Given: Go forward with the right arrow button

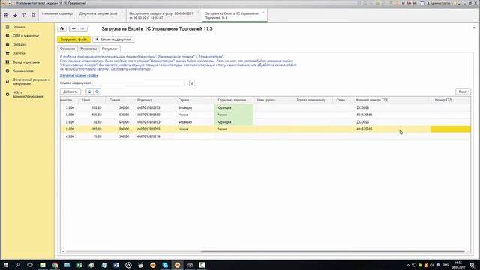Looking at the screenshot, I should 82,28.
